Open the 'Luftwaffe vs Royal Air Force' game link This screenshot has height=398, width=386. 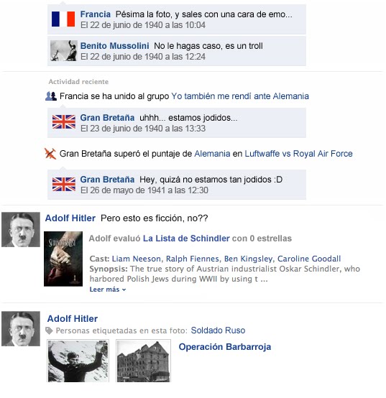[298, 154]
